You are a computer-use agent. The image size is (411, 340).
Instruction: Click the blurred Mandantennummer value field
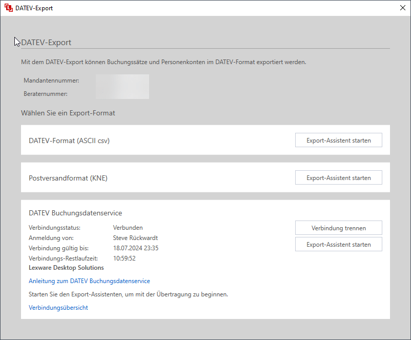click(x=122, y=87)
